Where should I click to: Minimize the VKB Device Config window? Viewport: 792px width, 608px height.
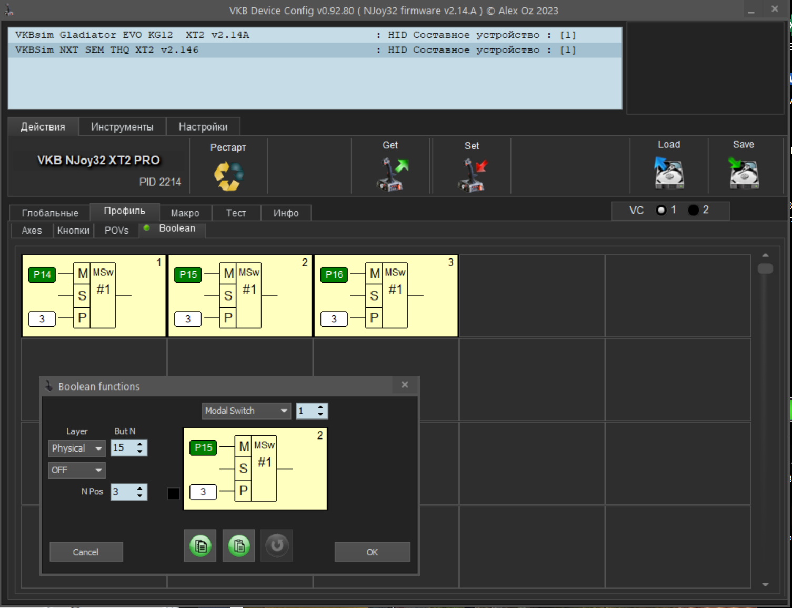coord(751,10)
